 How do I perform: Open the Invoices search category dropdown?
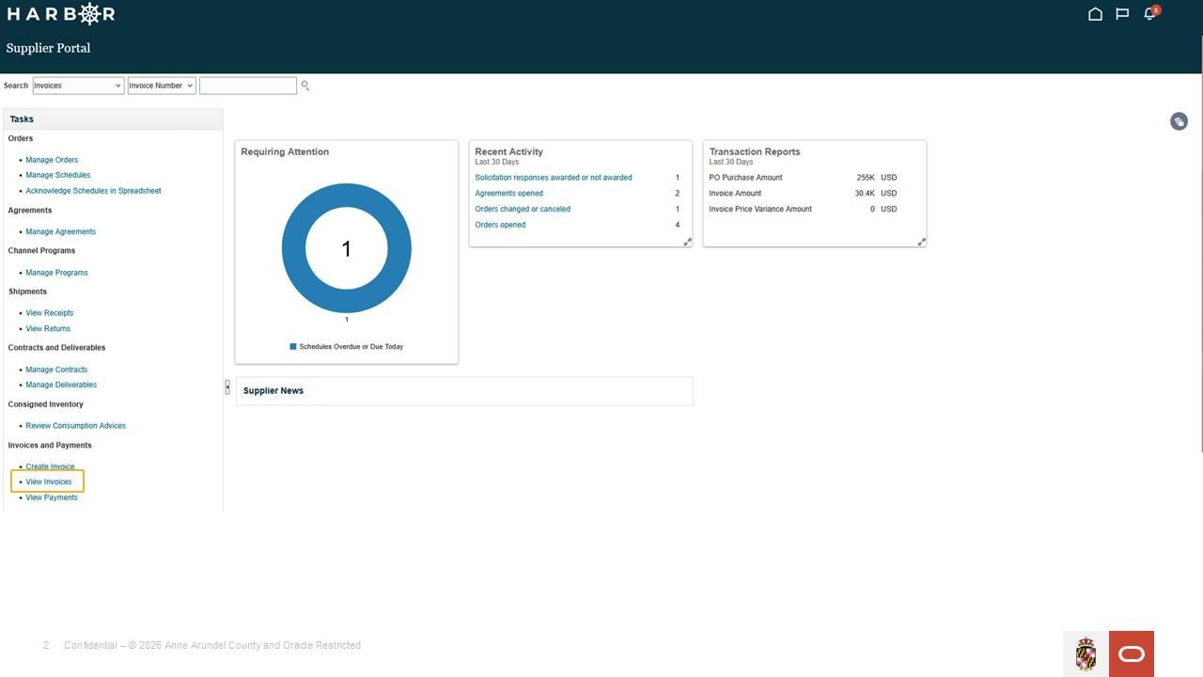(78, 86)
